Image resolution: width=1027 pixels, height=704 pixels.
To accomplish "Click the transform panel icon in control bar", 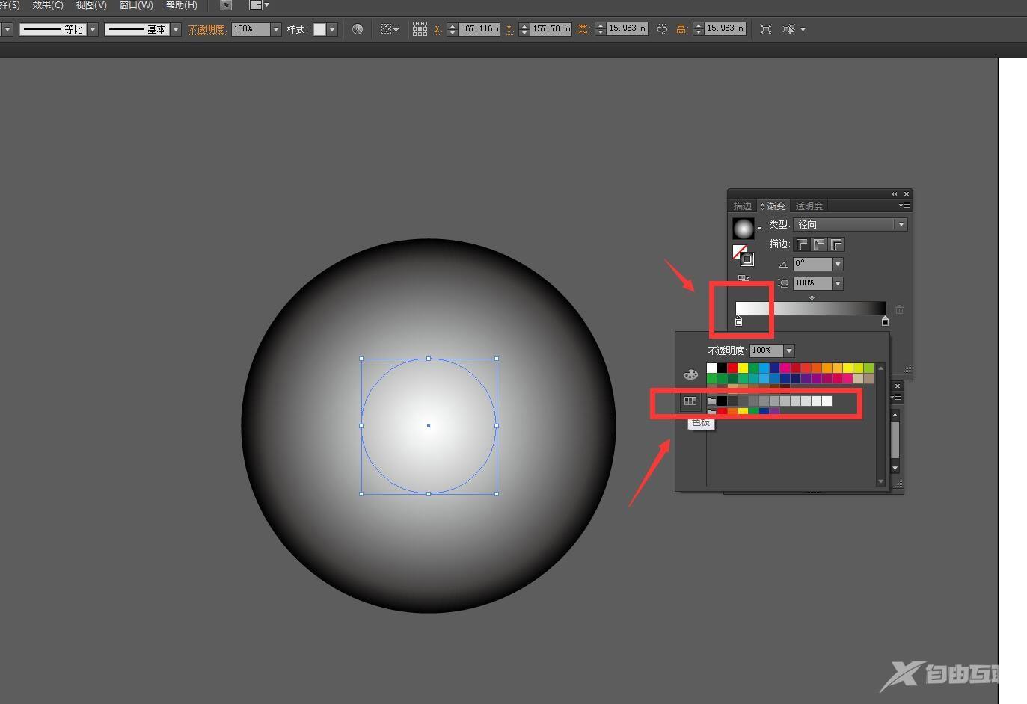I will click(x=766, y=29).
